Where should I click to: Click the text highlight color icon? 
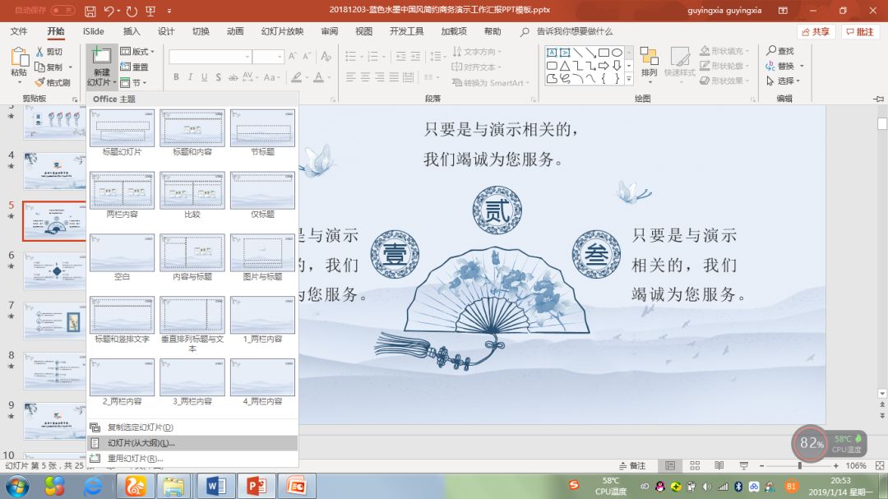coord(297,77)
